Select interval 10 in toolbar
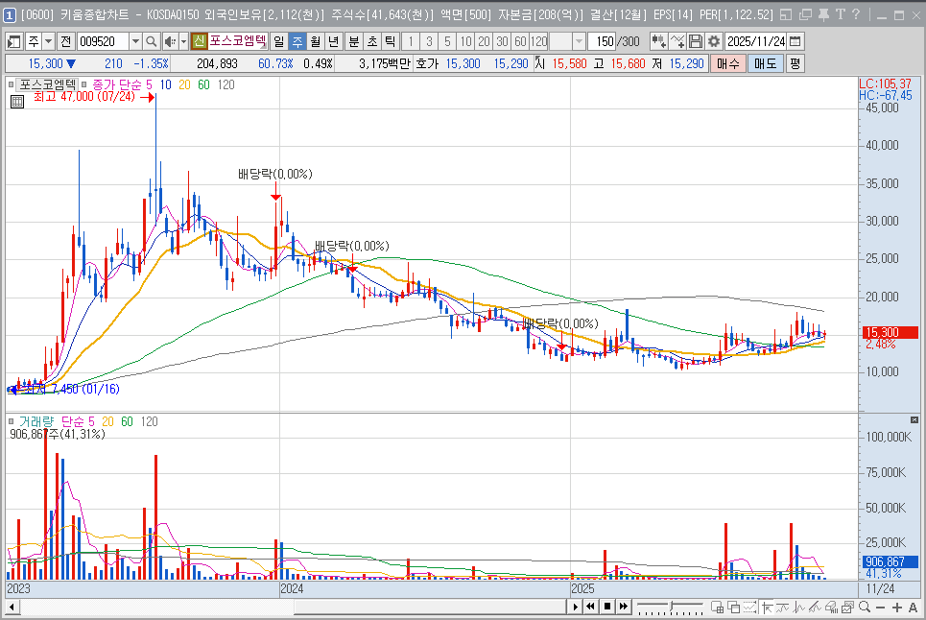Image resolution: width=926 pixels, height=620 pixels. tap(466, 41)
